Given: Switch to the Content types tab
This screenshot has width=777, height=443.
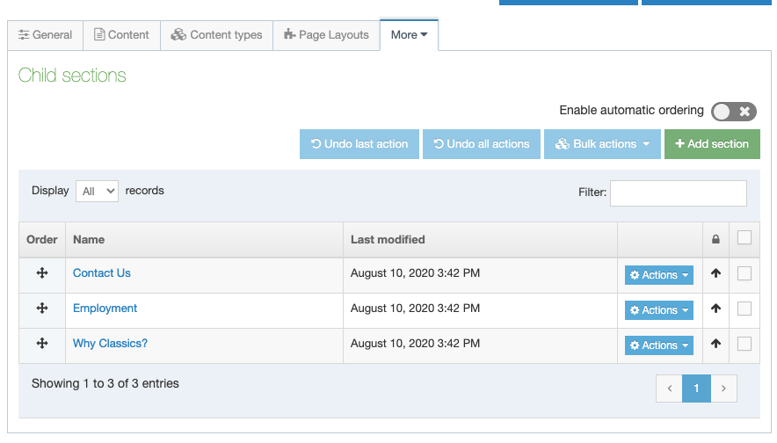Looking at the screenshot, I should point(217,35).
